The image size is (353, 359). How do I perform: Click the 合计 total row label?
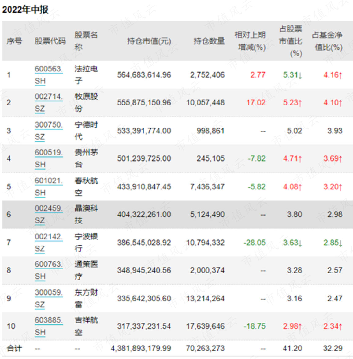coord(14,349)
